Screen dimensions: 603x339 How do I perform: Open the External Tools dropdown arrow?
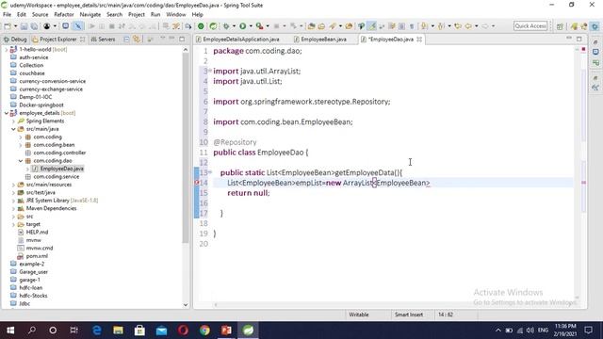point(268,26)
